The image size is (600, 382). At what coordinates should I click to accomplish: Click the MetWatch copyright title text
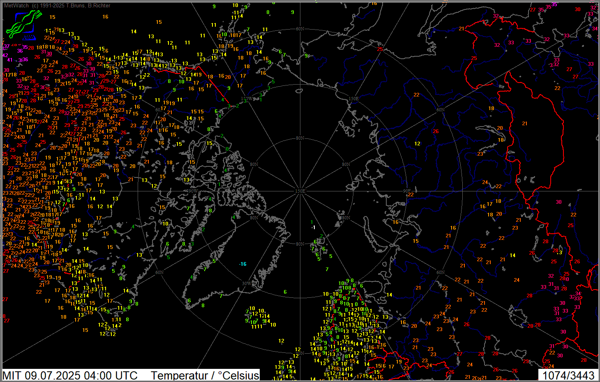pyautogui.click(x=57, y=5)
